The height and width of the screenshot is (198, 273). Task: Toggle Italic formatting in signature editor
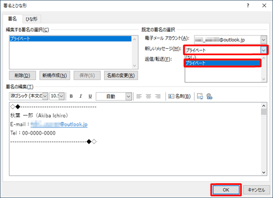coord(81,96)
